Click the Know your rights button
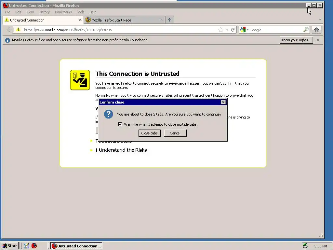 [296, 40]
